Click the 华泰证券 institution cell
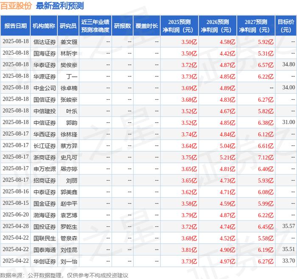The width and height of the screenshot is (297, 279). tap(45, 65)
